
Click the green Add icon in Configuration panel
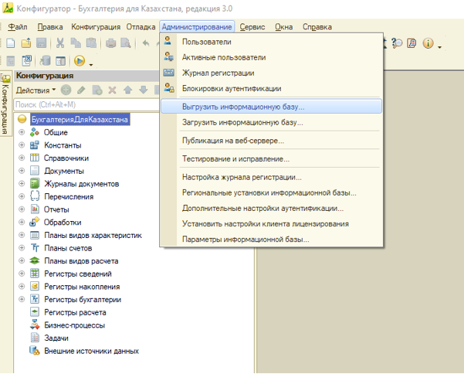(x=66, y=90)
